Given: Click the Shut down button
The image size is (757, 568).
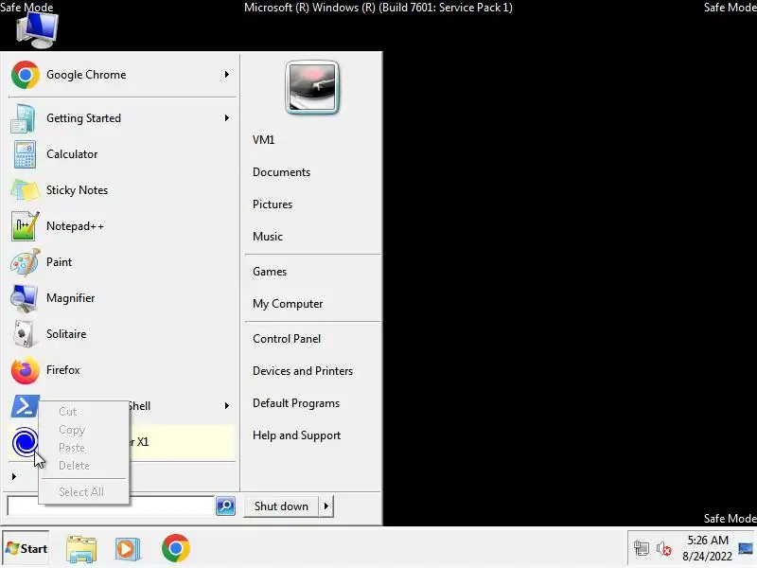Looking at the screenshot, I should pos(281,506).
